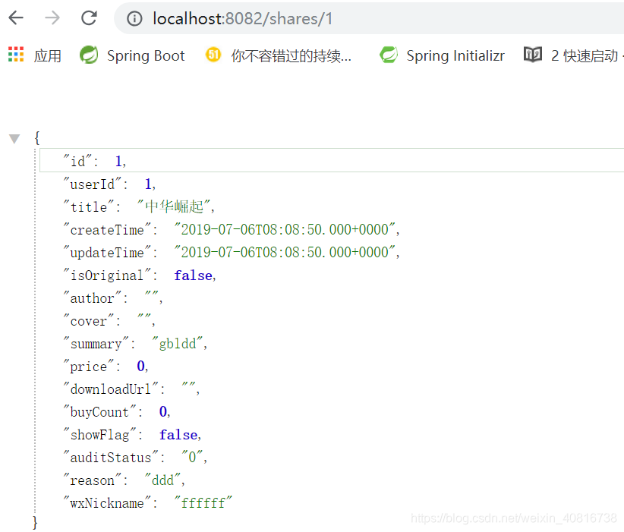Click the "createTime" key

click(x=107, y=230)
